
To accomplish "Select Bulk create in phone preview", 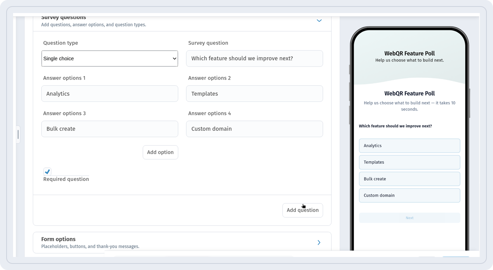I will 409,179.
